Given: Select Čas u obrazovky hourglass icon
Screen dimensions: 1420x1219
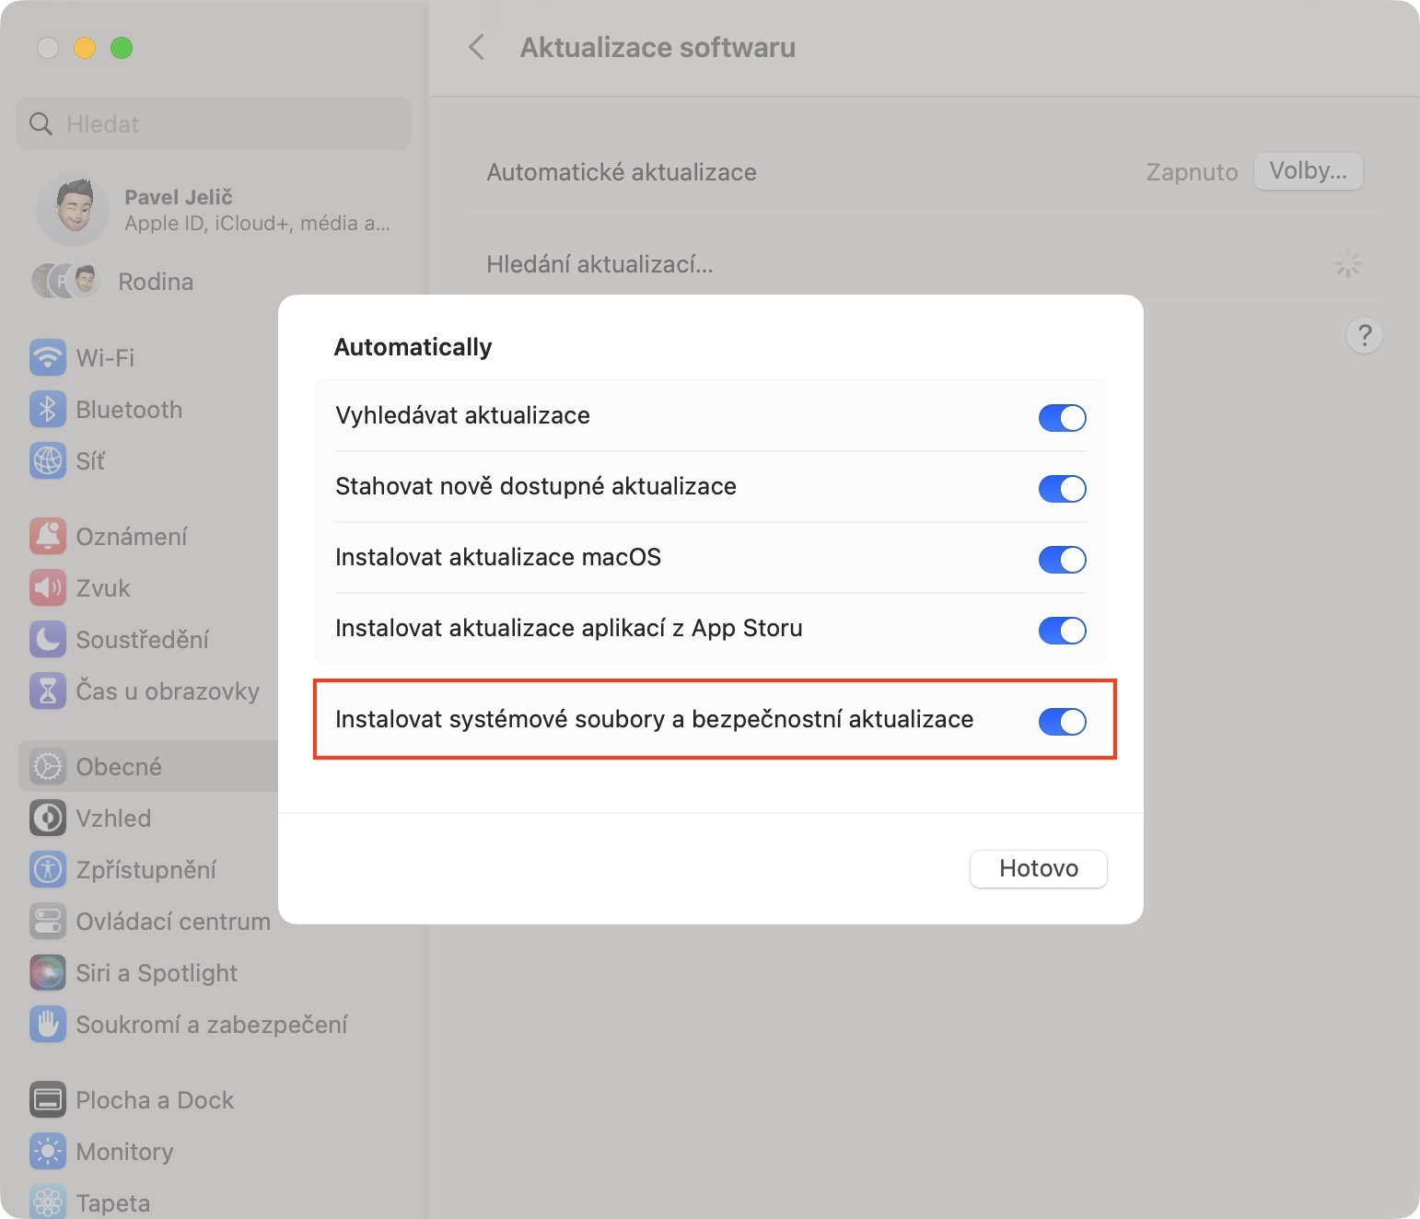Looking at the screenshot, I should (x=48, y=691).
